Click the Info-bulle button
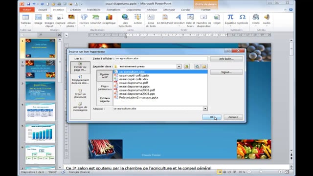This screenshot has height=176, width=313. [226, 59]
